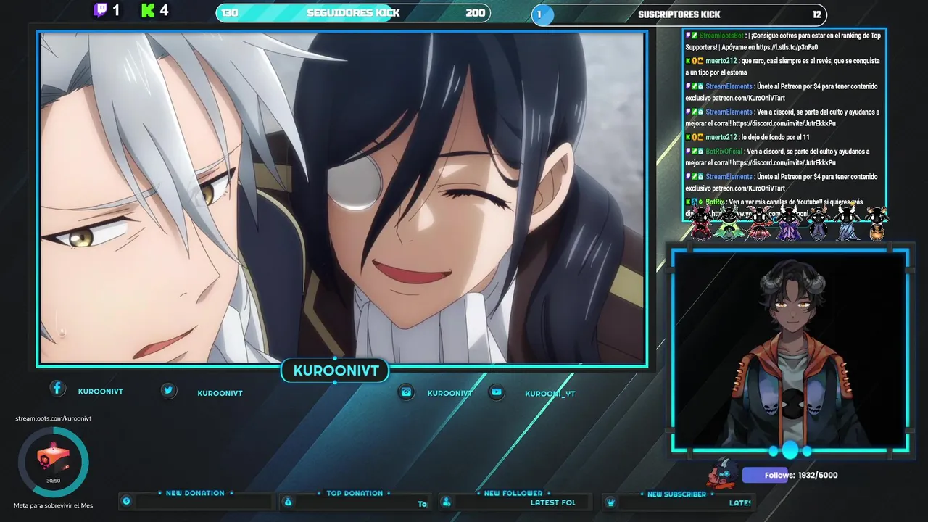Click the Streamloots chest icon in goal ring
928x522 pixels.
pyautogui.click(x=52, y=459)
